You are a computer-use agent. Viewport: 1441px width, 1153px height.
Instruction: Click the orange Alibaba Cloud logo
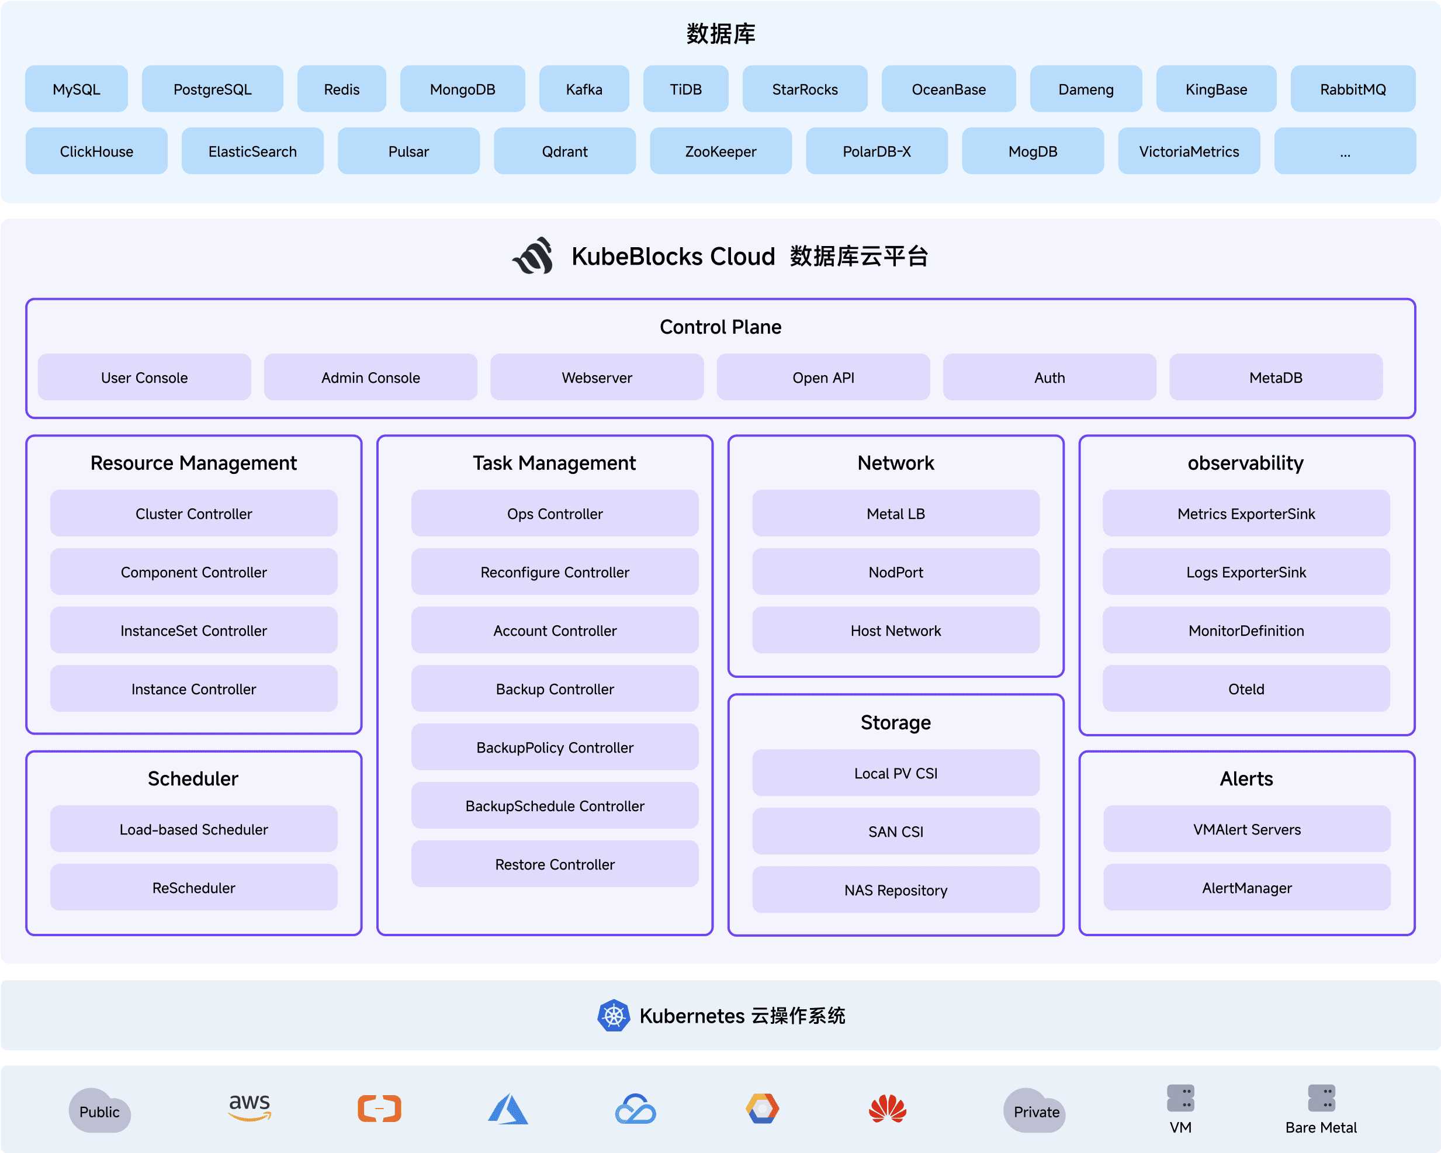[379, 1108]
